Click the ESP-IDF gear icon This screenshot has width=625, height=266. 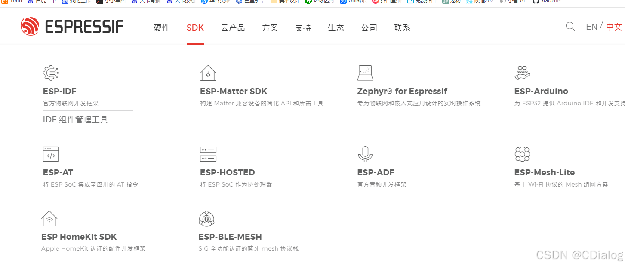51,73
